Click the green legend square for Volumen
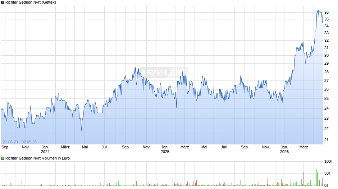This screenshot has height=189, width=338. (x=3, y=158)
